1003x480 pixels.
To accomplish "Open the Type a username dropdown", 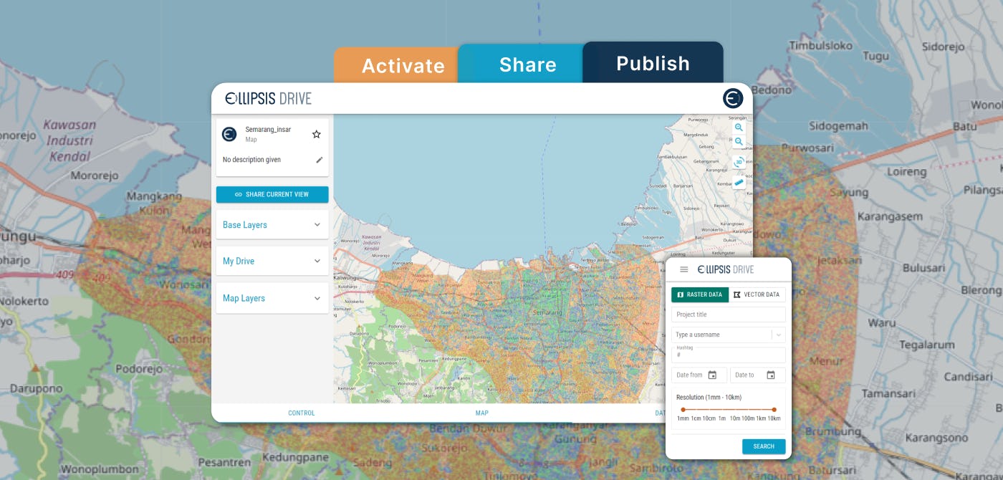I will click(729, 335).
